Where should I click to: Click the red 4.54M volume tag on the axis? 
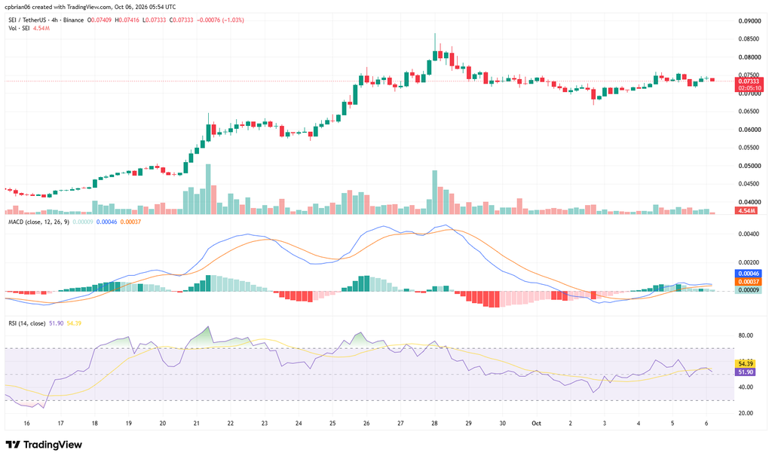coord(746,210)
